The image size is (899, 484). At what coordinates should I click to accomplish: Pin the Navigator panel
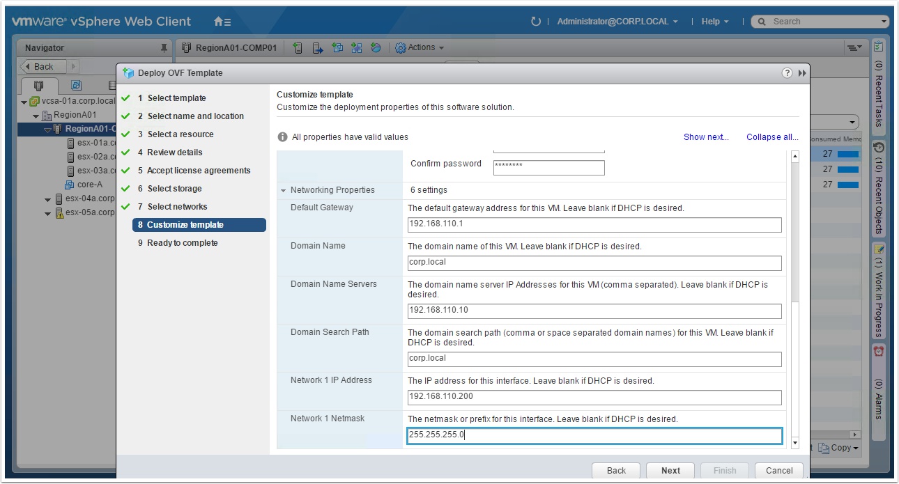coord(164,48)
